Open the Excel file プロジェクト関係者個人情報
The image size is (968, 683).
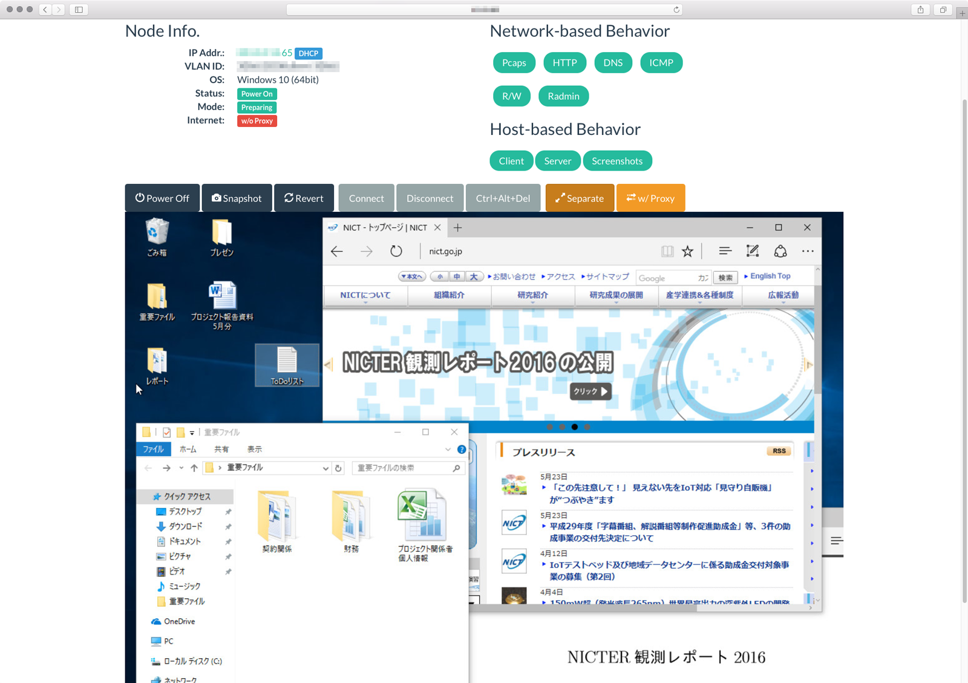coord(425,526)
